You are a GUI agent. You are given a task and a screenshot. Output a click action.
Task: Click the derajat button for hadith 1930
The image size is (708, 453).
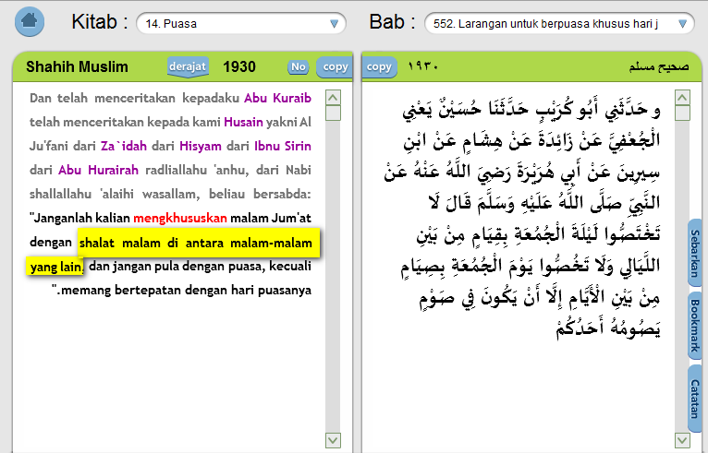pyautogui.click(x=188, y=66)
